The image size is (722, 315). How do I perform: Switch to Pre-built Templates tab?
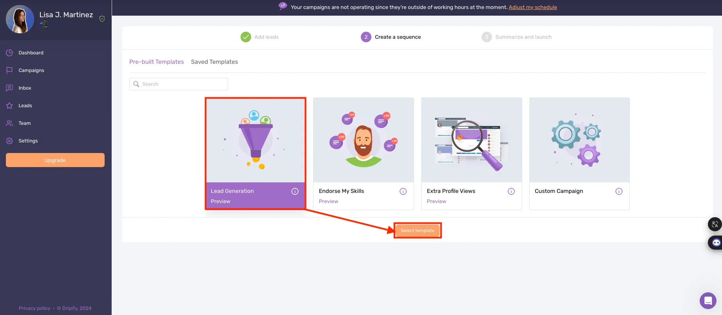[156, 62]
